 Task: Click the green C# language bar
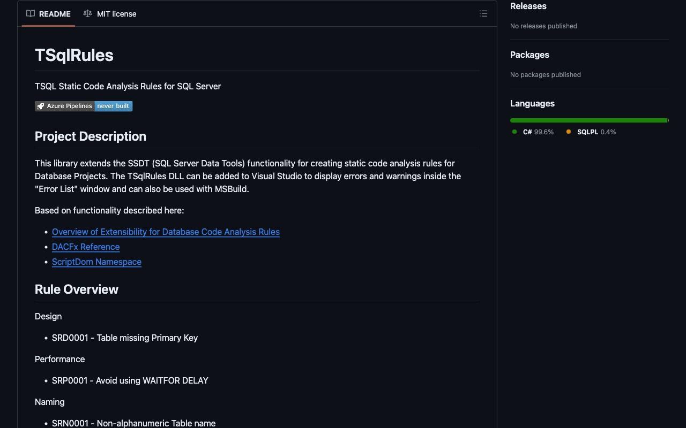coord(588,120)
